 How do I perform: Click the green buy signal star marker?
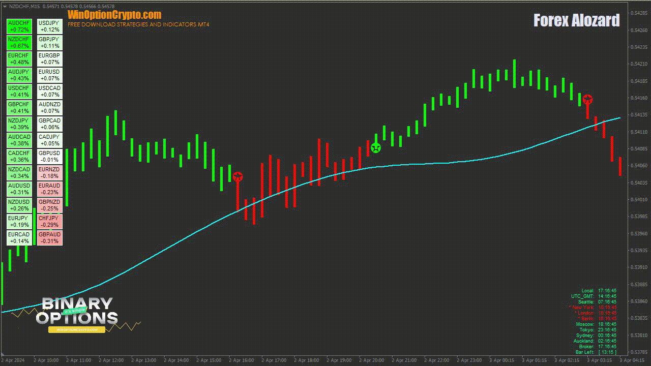pos(376,148)
